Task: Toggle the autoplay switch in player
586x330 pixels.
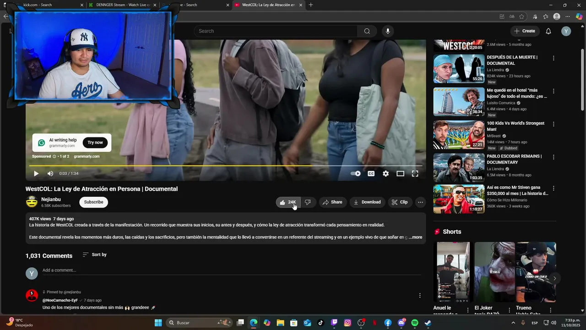Action: [x=356, y=174]
